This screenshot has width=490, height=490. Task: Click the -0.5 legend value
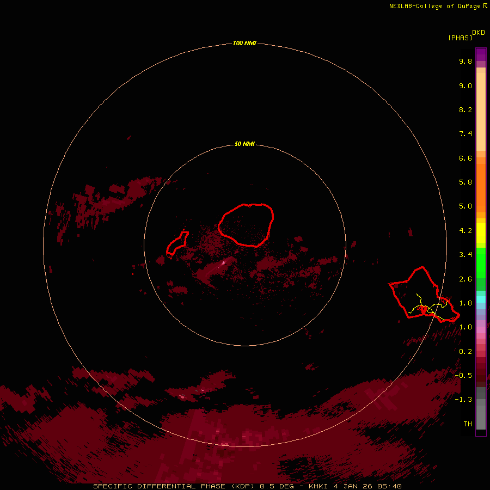tap(463, 376)
